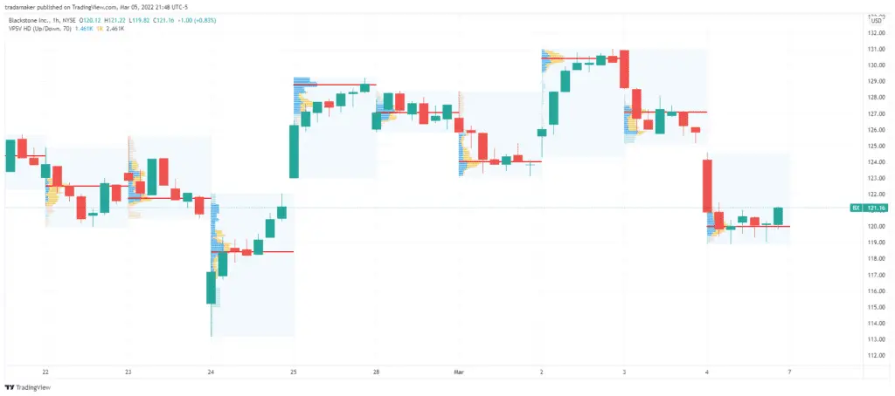895x396 pixels.
Task: Click the 22 date label on time axis
Action: point(45,372)
